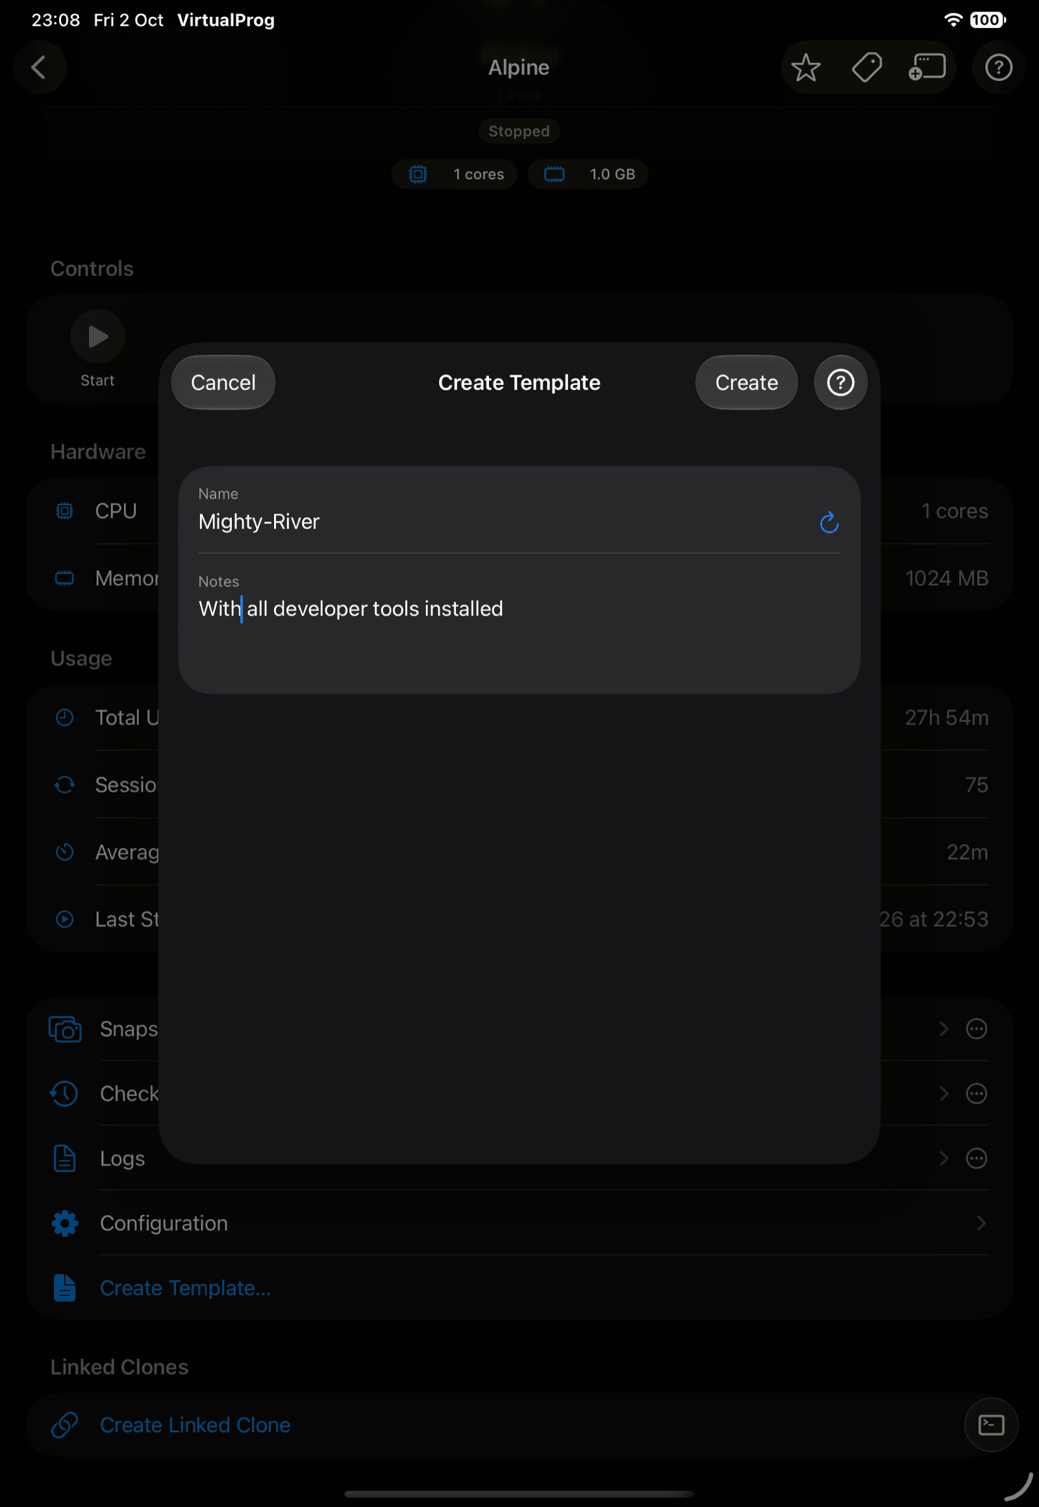Open the terminal console floating button
The width and height of the screenshot is (1039, 1507).
click(991, 1425)
